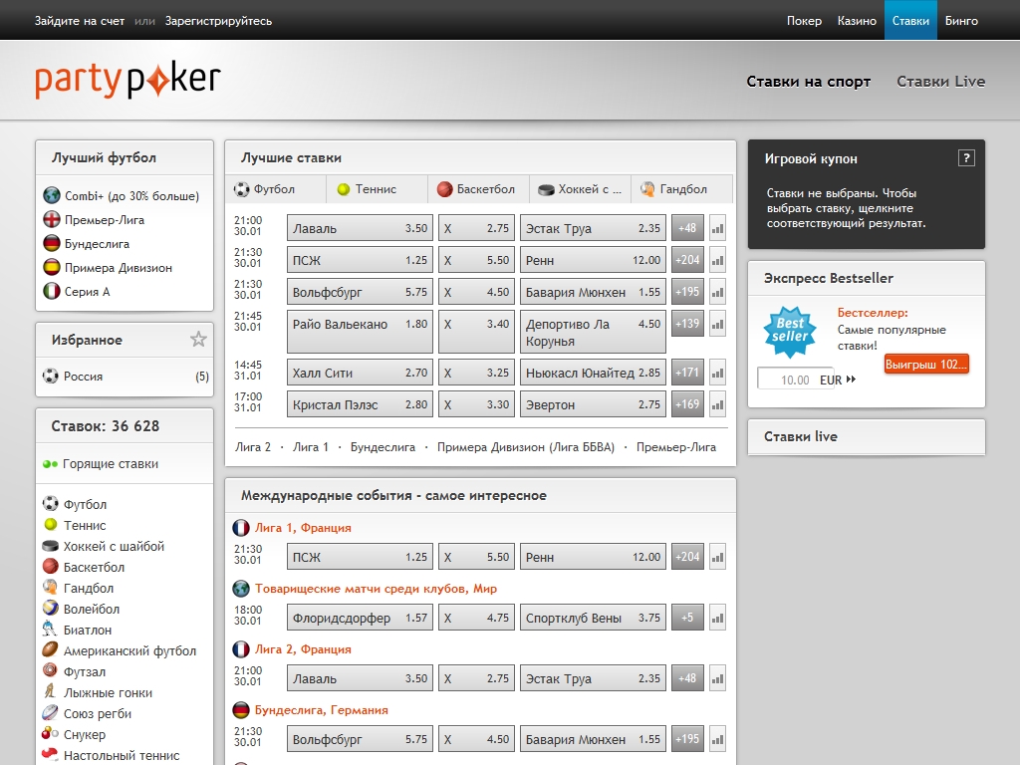
Task: Open Ставки Live navigation link
Action: click(x=940, y=82)
